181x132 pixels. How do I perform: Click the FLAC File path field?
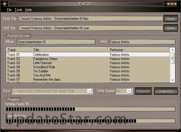tap(90, 19)
